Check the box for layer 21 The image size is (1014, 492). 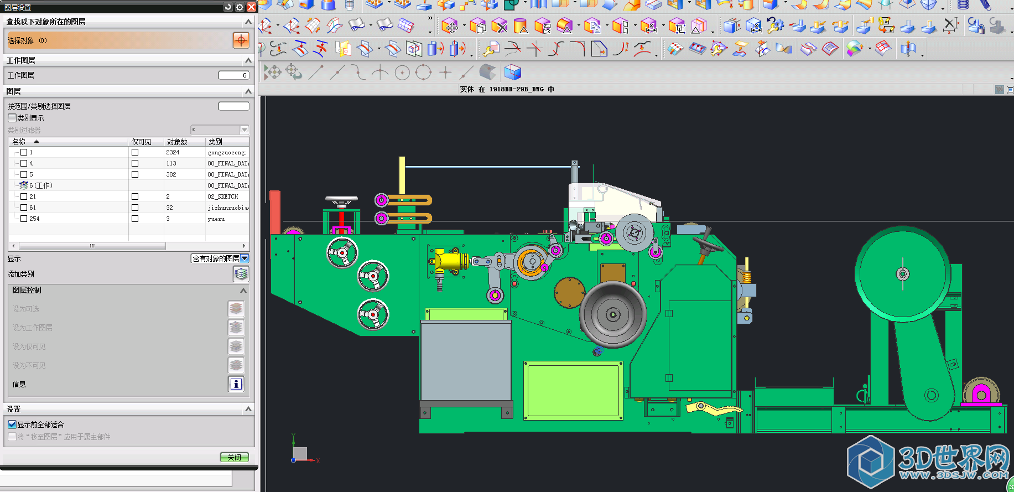point(24,196)
